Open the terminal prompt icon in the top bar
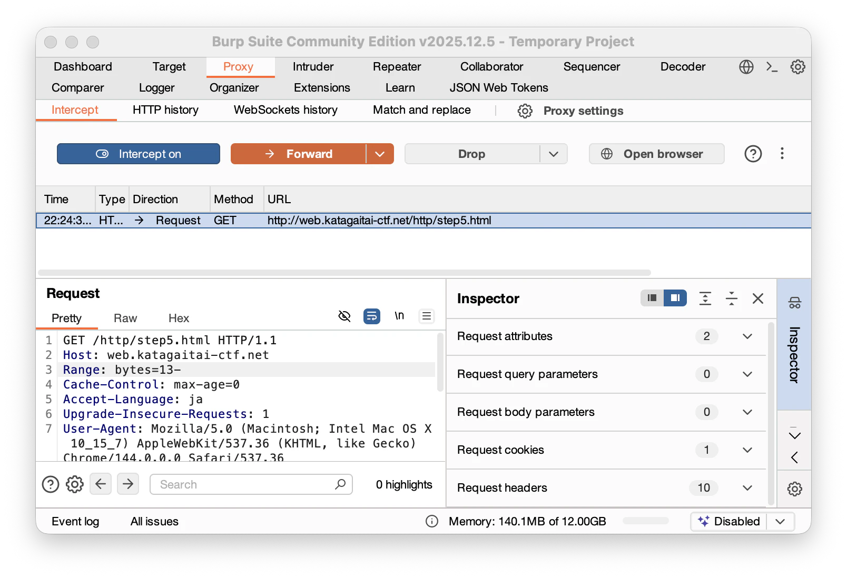The image size is (847, 578). point(772,67)
